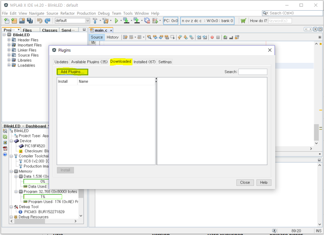The height and width of the screenshot is (235, 324).
Task: Switch editor to History view
Action: pos(113,37)
